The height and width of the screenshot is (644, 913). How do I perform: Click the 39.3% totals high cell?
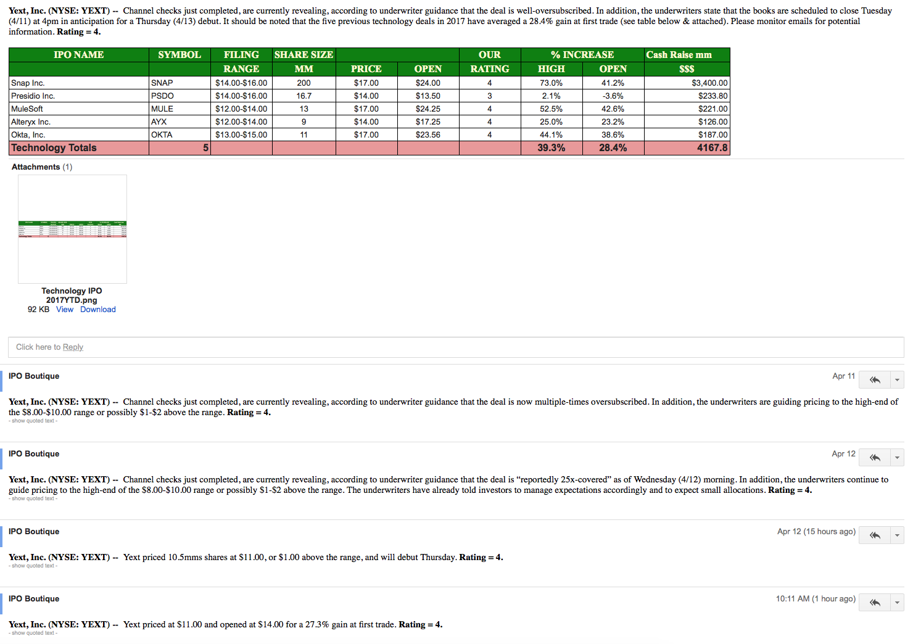(x=552, y=148)
